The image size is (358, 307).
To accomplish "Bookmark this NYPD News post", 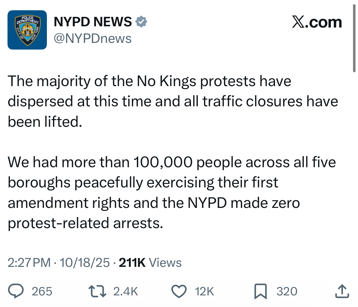I will coord(260,291).
